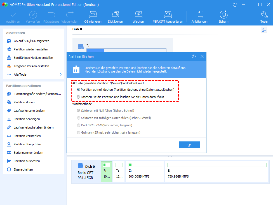The height and width of the screenshot is (205, 273).
Task: Confirm dialog with OK button
Action: tap(189, 145)
